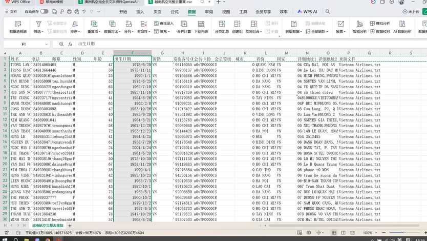The height and width of the screenshot is (241, 427).
Task: Click the Text to Columns (分列) icon
Action: [x=129, y=24]
